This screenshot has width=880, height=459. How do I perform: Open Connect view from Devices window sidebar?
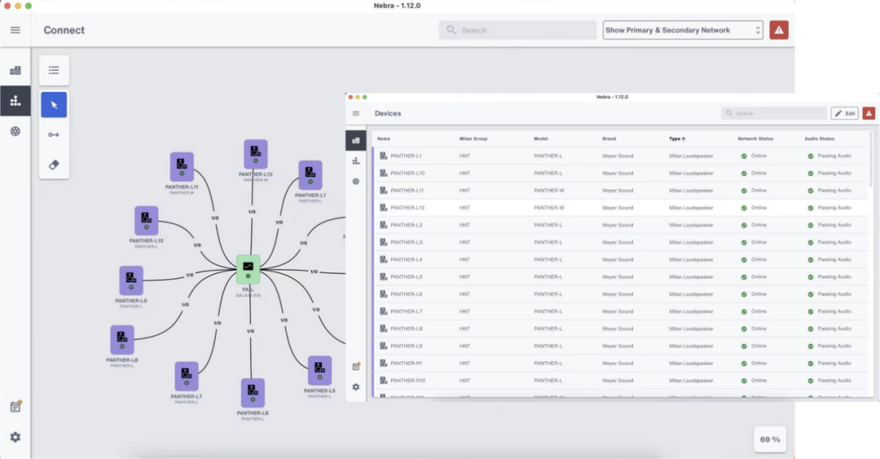(x=356, y=161)
